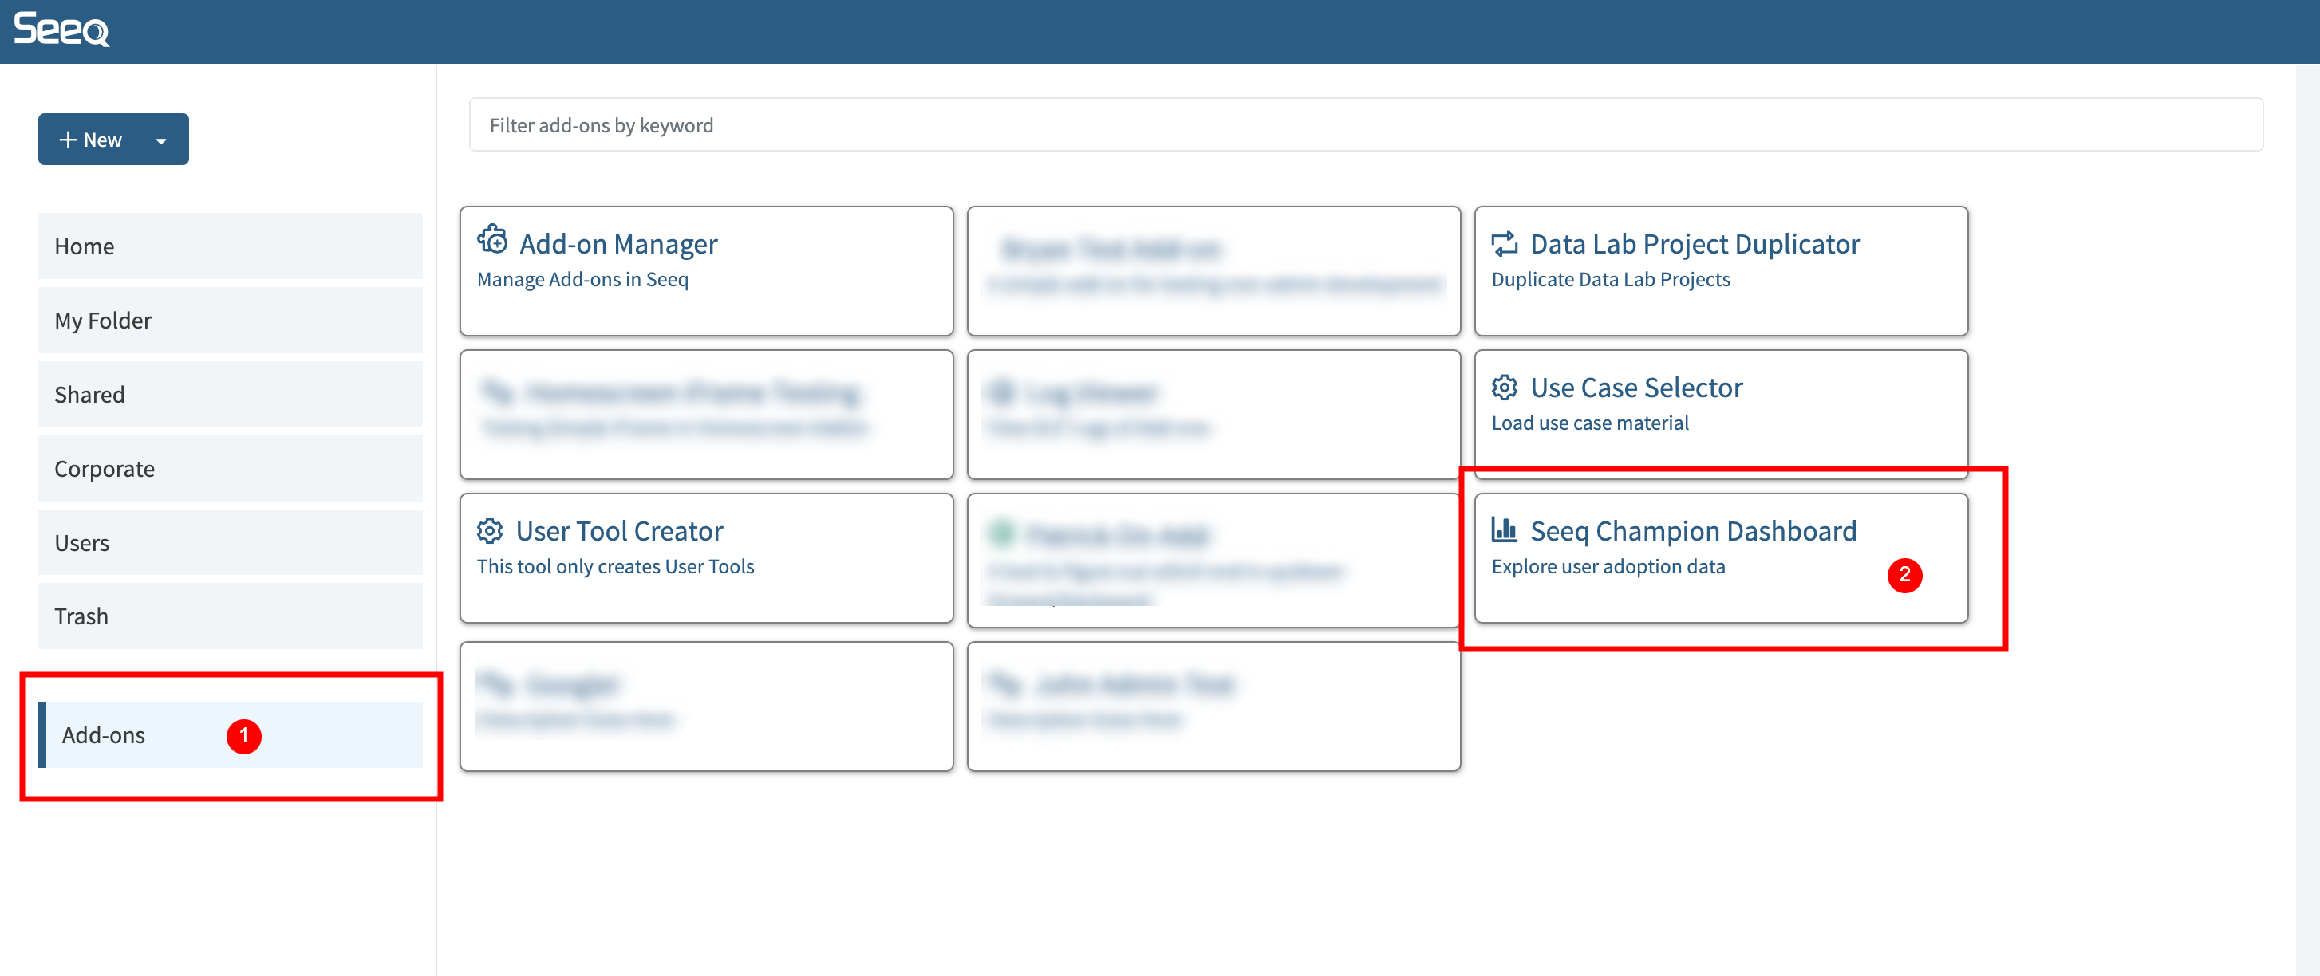Open the Add-on Manager title link
This screenshot has width=2320, height=976.
coord(617,243)
